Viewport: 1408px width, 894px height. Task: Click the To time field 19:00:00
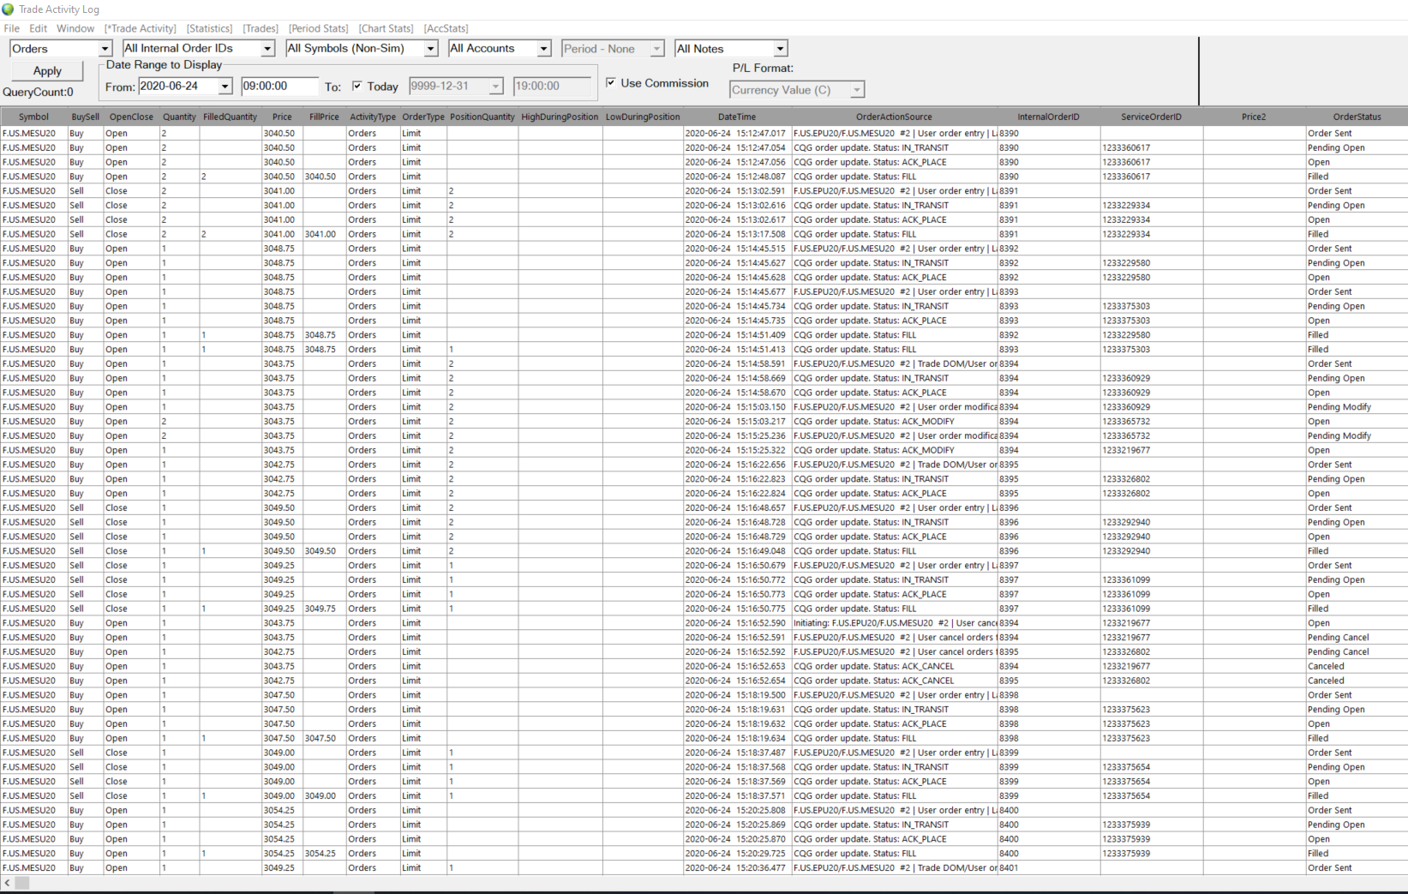(553, 86)
